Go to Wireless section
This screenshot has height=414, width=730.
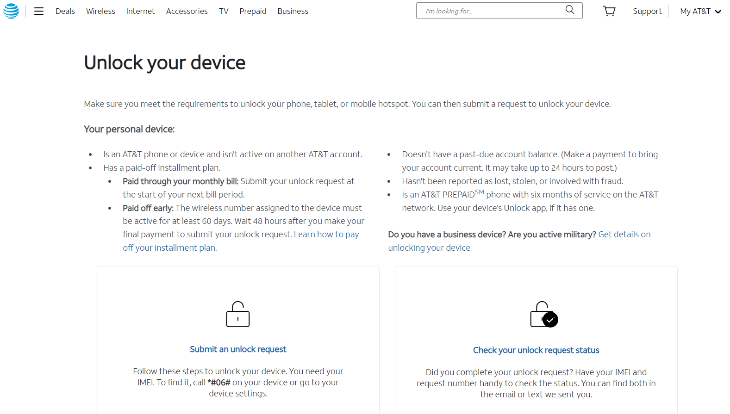100,11
